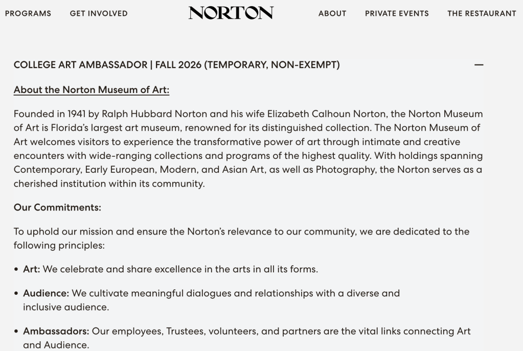Open the PROGRAMS menu

pos(28,13)
